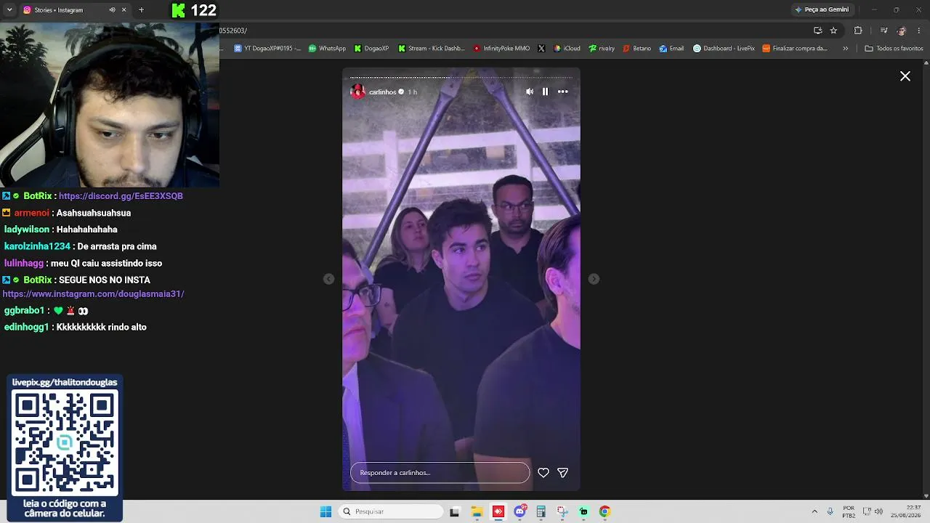Viewport: 930px width, 523px height.
Task: Go to the previous story
Action: click(328, 279)
